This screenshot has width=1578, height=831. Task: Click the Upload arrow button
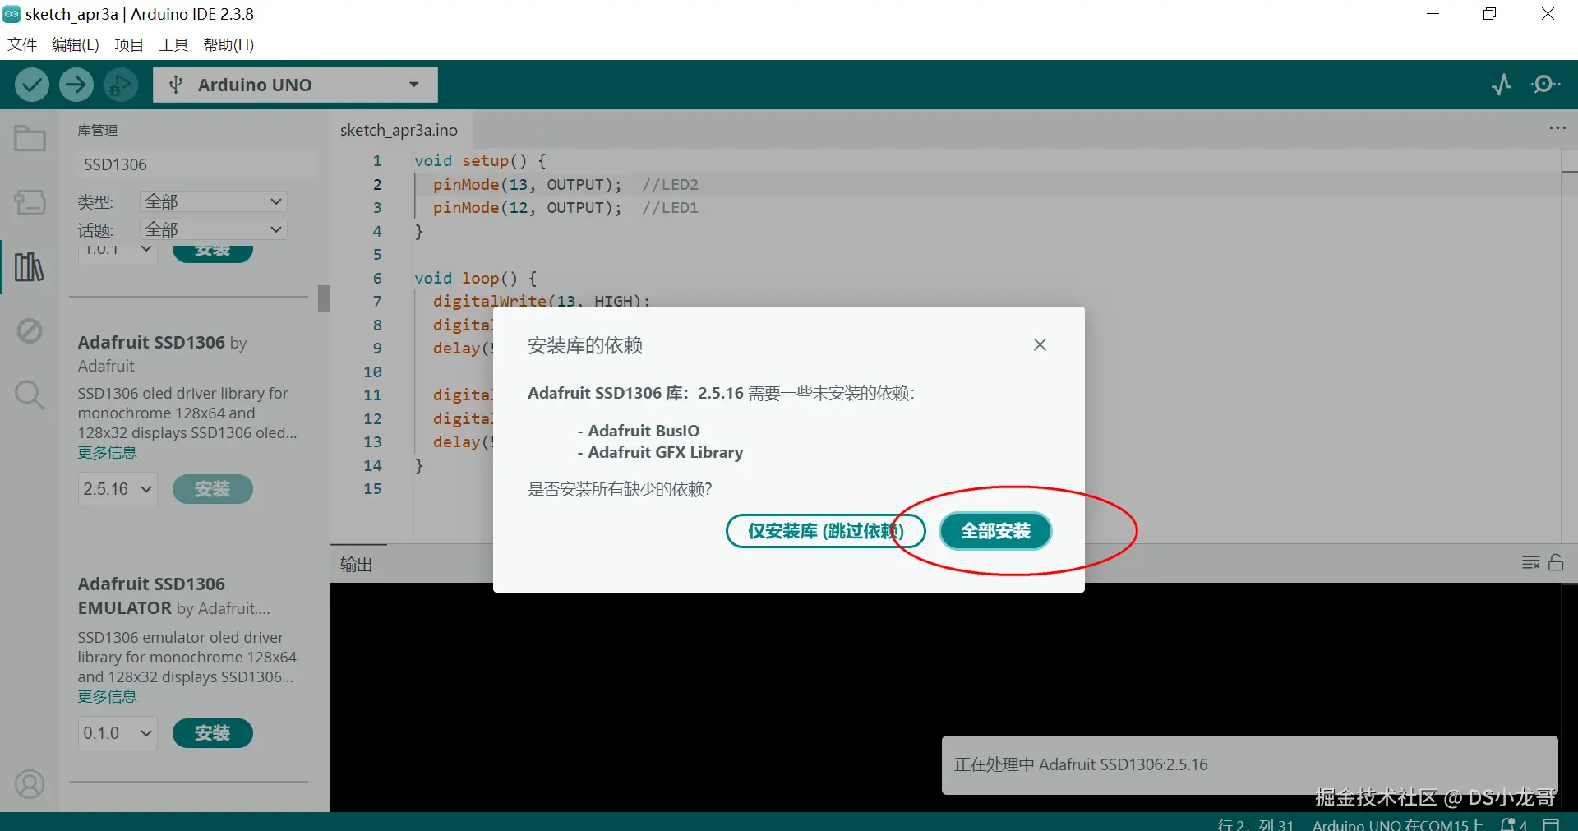tap(76, 85)
